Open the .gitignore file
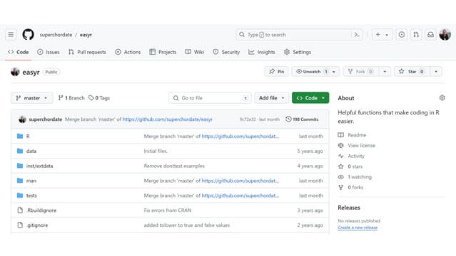Screen dimensions: 456x256 point(37,225)
